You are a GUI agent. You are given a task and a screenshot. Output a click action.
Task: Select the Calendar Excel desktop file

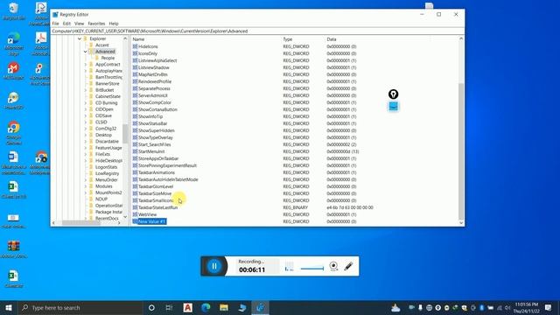coord(14,279)
